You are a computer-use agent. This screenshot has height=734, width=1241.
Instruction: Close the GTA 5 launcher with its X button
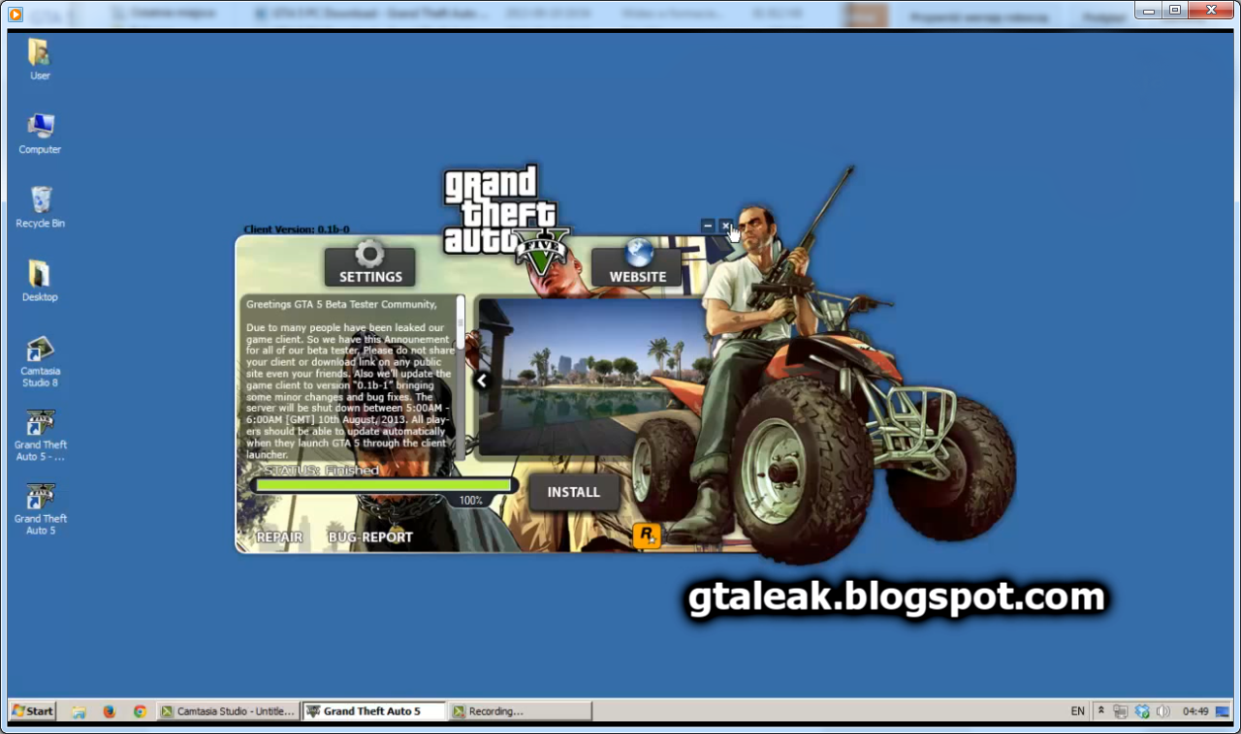coord(725,226)
